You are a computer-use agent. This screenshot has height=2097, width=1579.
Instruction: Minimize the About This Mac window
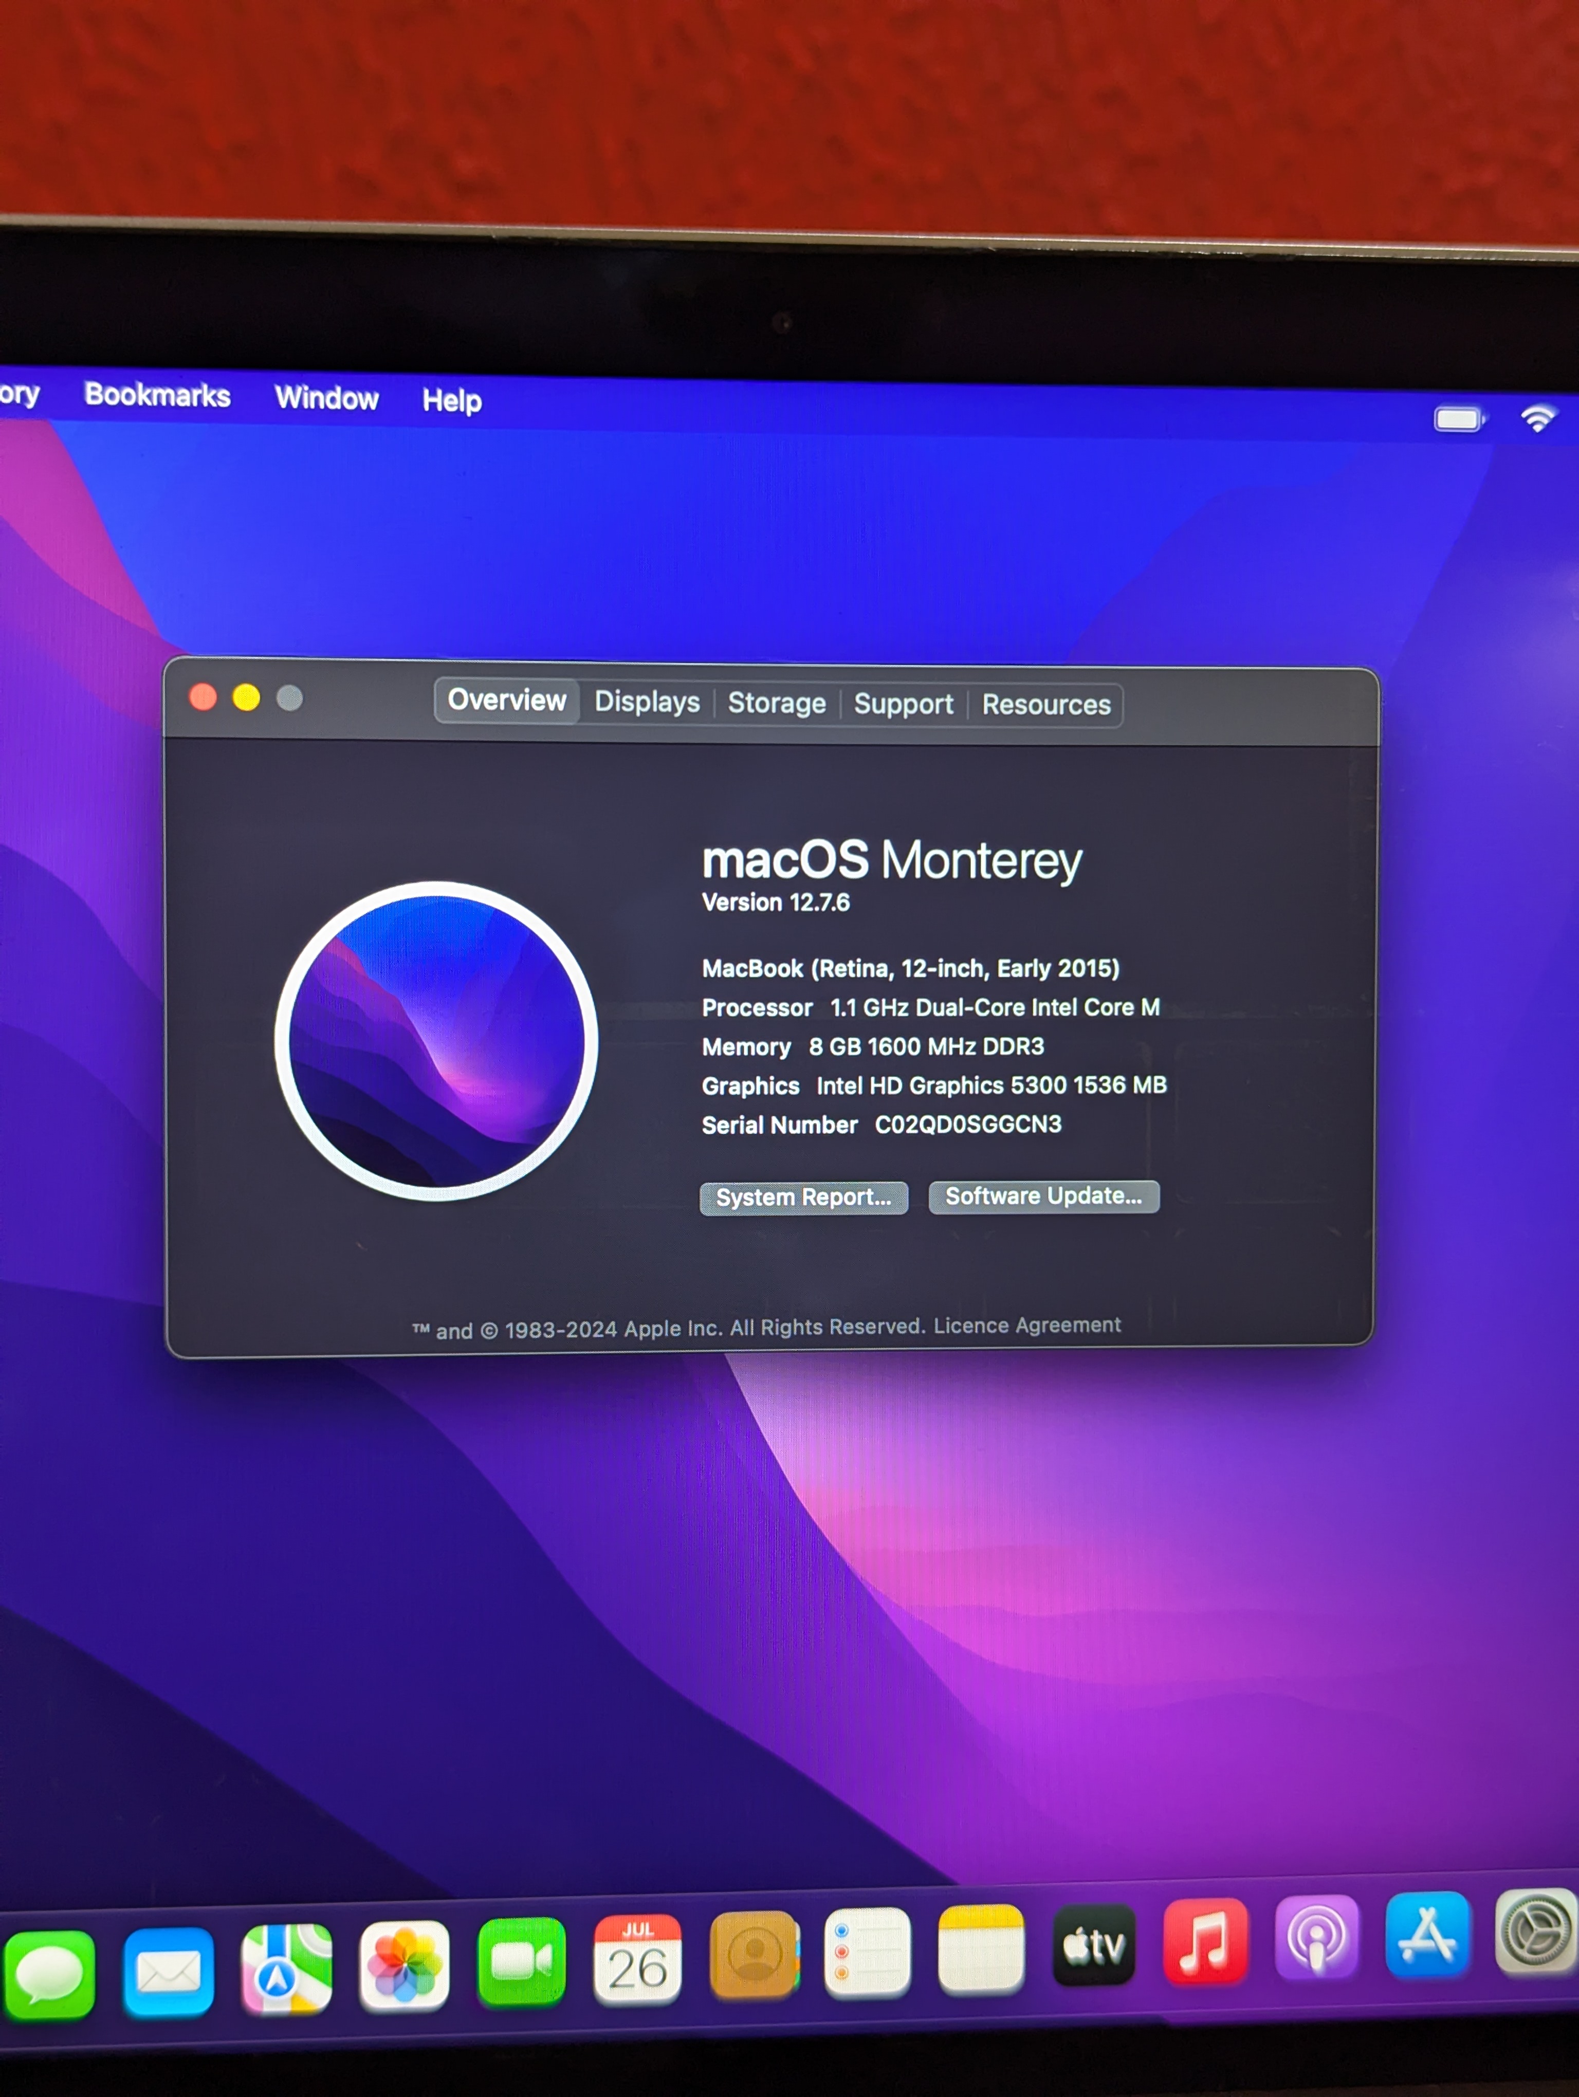point(246,698)
